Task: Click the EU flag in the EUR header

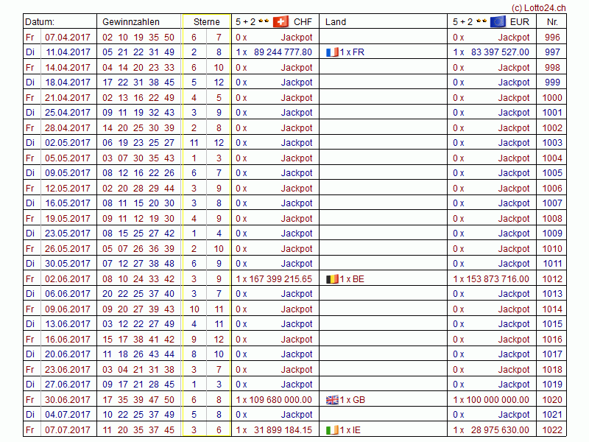Action: [498, 21]
